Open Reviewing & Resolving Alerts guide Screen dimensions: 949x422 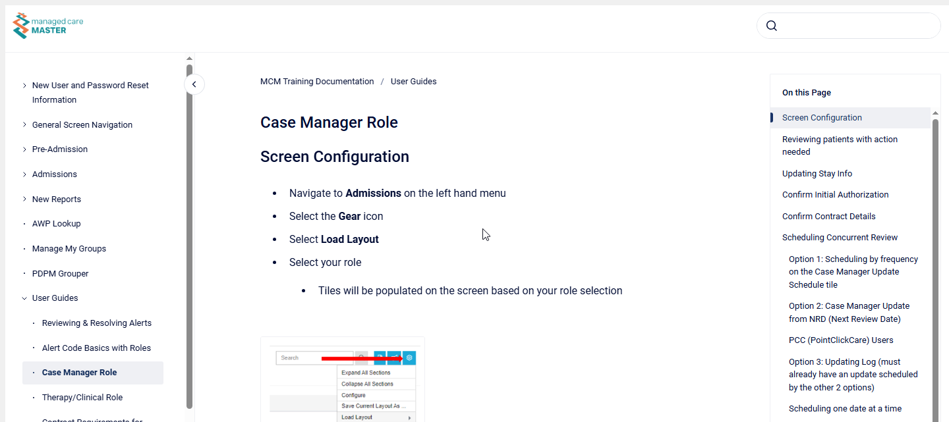click(97, 323)
